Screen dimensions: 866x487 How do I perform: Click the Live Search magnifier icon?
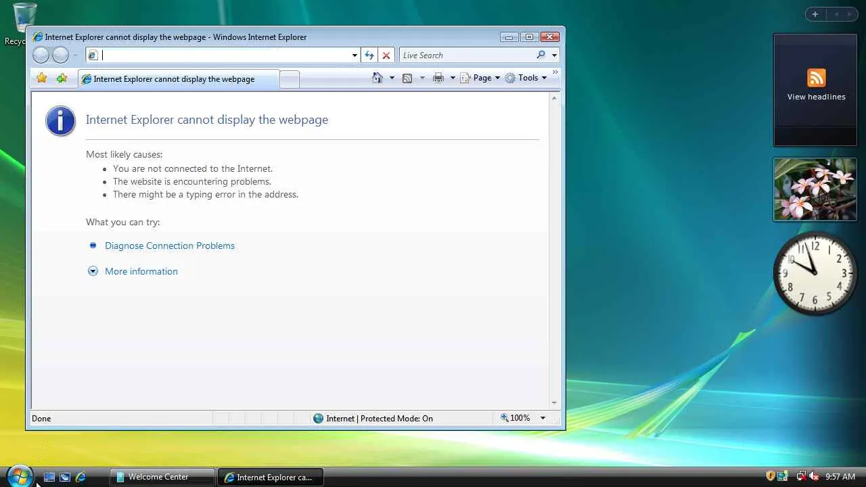tap(541, 55)
